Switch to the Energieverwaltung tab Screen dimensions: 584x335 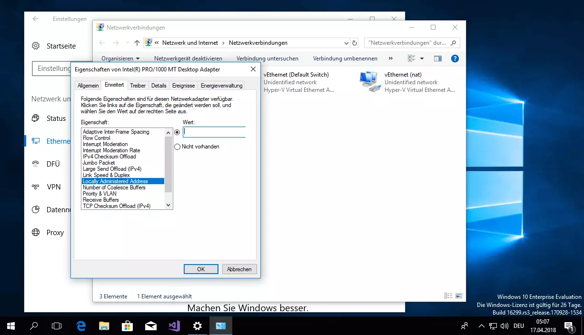point(221,86)
